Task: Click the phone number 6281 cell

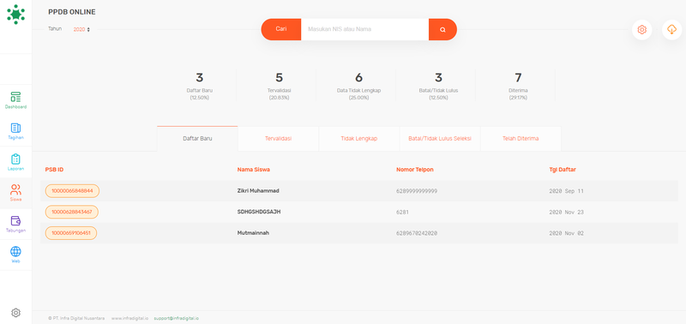Action: click(402, 212)
